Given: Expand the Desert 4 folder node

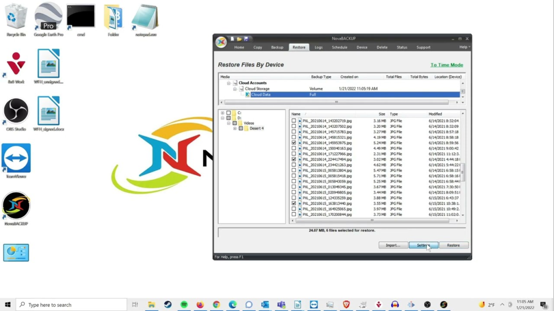Looking at the screenshot, I should (x=235, y=129).
